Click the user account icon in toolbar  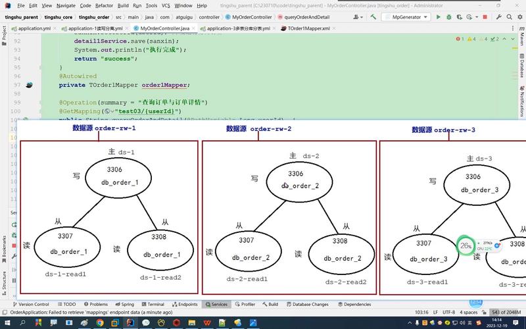pos(358,17)
